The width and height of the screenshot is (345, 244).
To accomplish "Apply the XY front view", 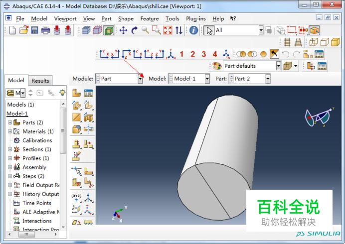I will [104, 54].
